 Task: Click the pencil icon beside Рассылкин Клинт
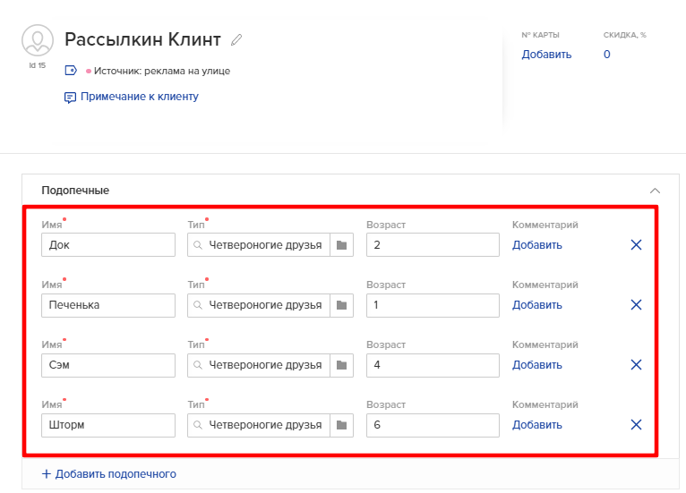(x=236, y=40)
